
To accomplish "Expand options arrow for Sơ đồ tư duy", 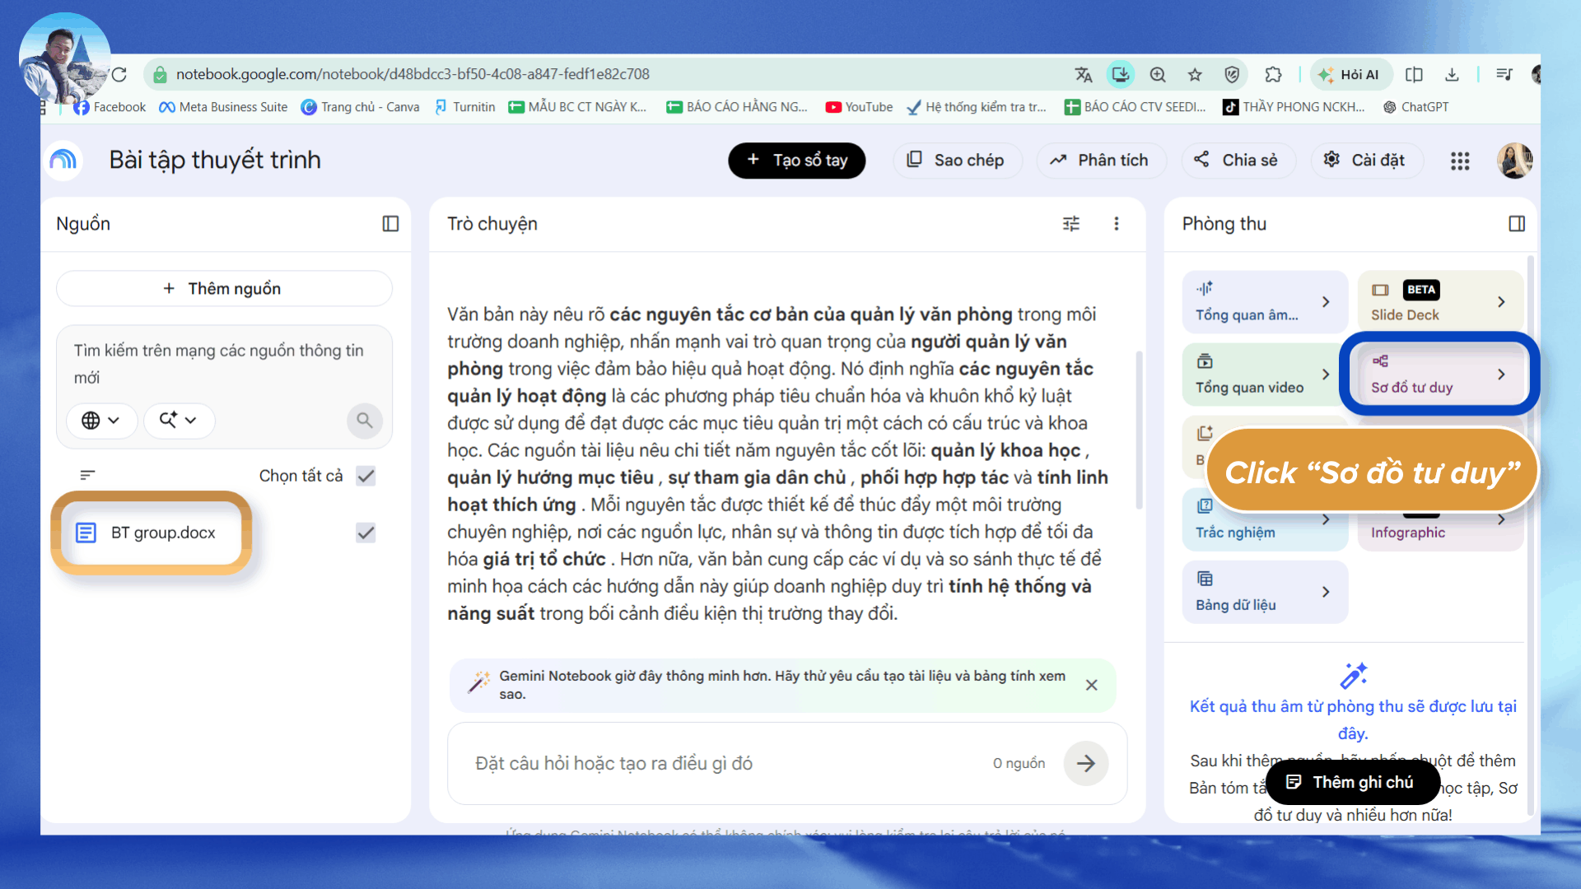I will point(1501,375).
